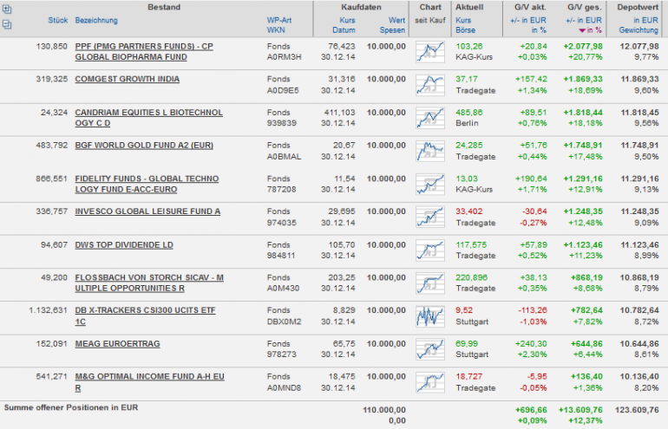Click red price 9,52 of CSI300 ETF

coord(464,310)
